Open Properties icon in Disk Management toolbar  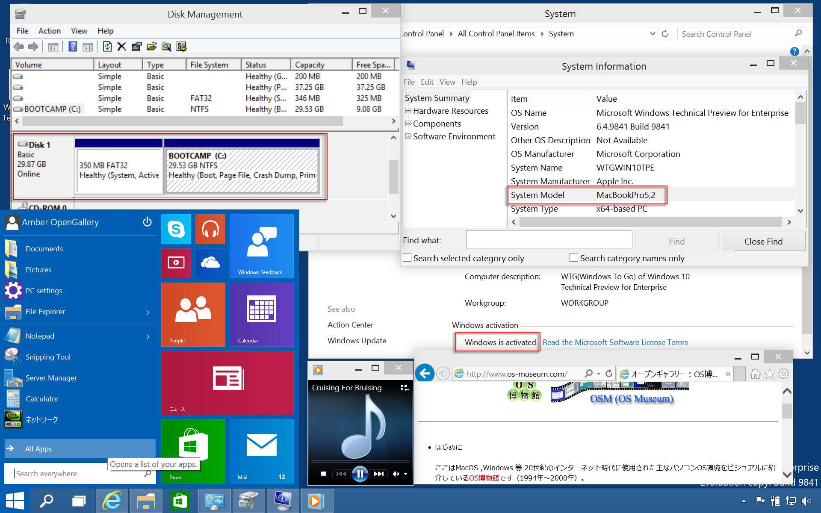(x=136, y=47)
